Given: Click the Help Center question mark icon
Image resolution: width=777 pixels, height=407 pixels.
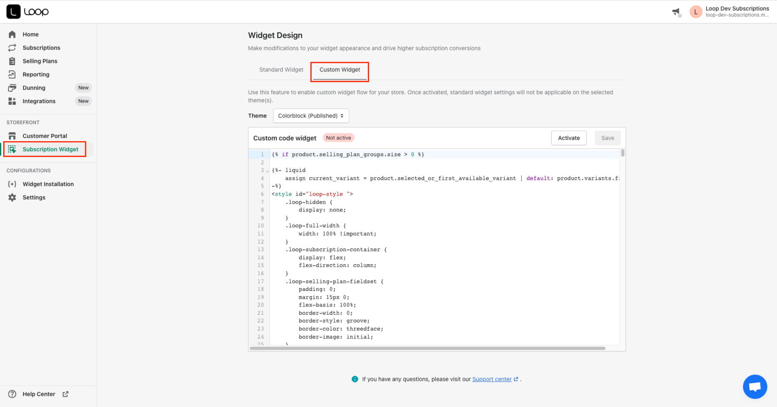Looking at the screenshot, I should [12, 394].
